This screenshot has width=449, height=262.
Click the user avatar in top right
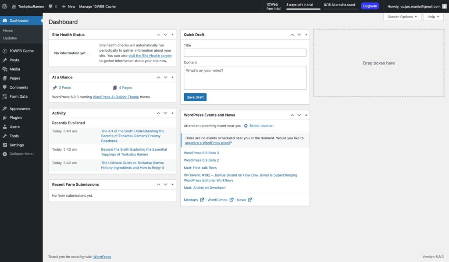click(444, 7)
